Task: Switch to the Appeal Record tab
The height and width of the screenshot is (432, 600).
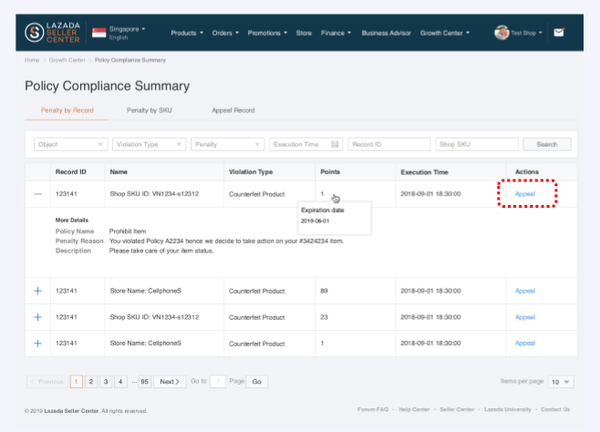Action: [233, 110]
